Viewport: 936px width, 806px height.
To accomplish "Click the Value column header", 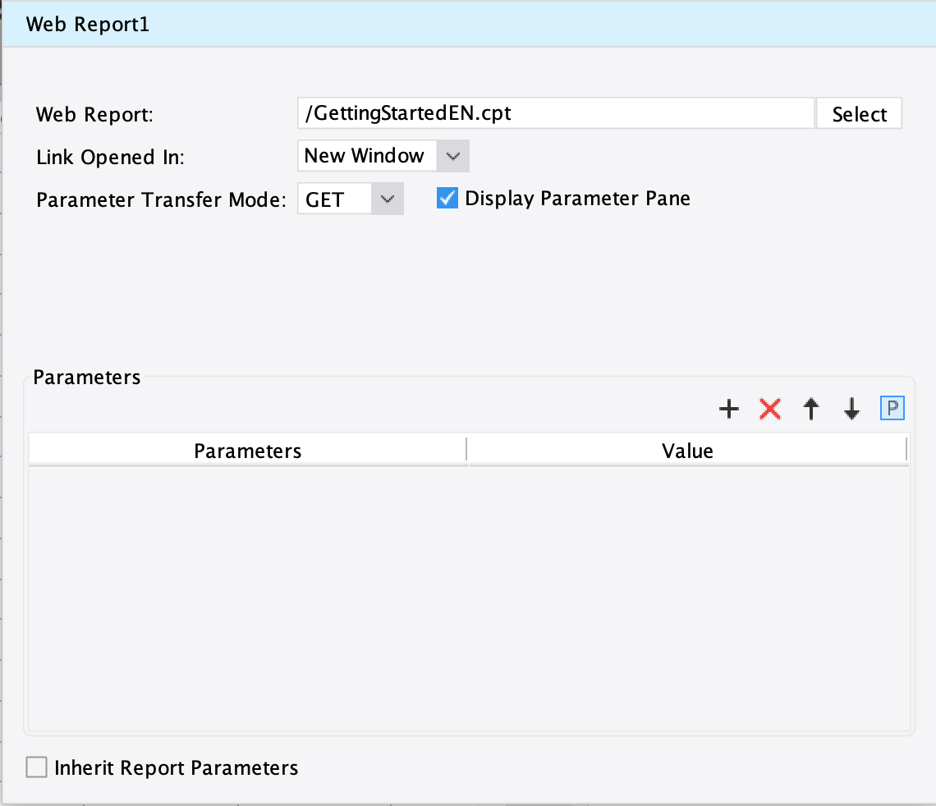I will (x=688, y=451).
